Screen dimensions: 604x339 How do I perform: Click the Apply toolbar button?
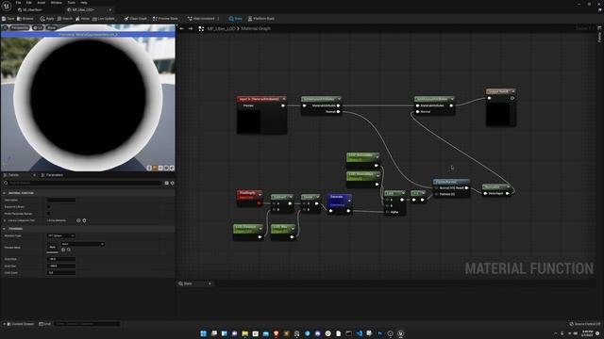47,19
